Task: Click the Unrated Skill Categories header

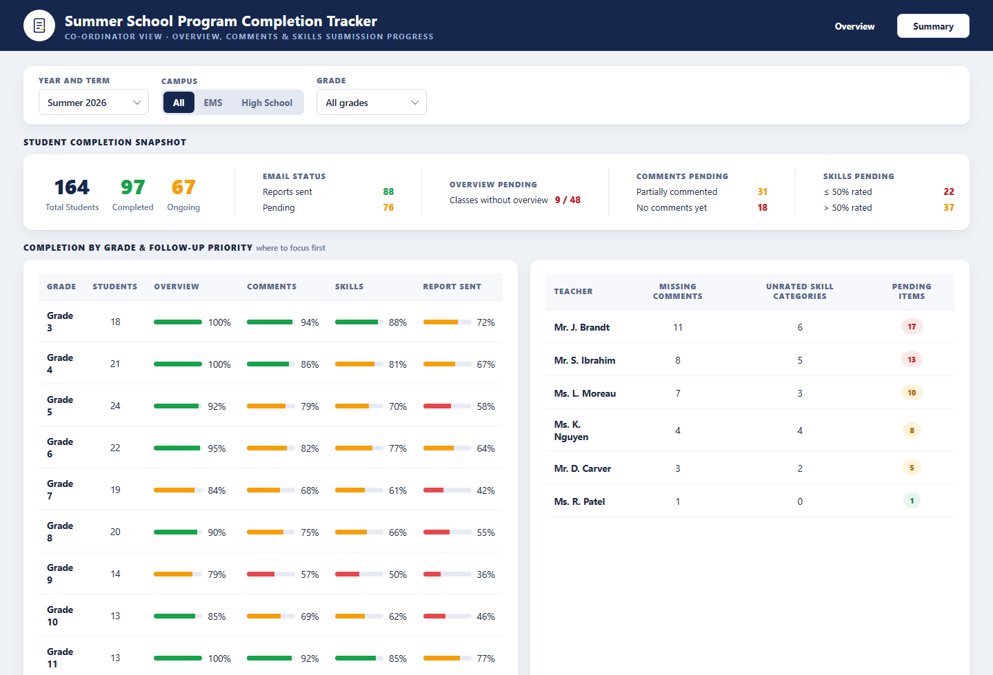Action: click(800, 291)
